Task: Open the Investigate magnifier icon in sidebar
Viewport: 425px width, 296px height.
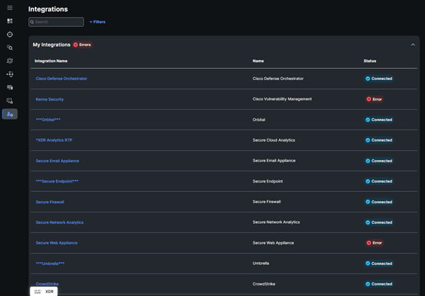Action: pos(10,47)
